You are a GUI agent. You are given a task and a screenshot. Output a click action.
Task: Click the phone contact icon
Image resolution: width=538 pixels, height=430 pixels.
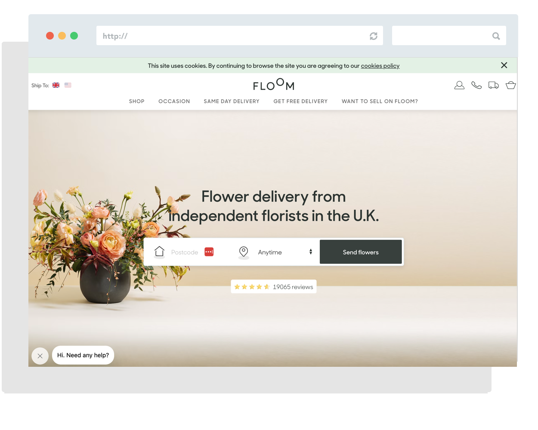click(476, 85)
